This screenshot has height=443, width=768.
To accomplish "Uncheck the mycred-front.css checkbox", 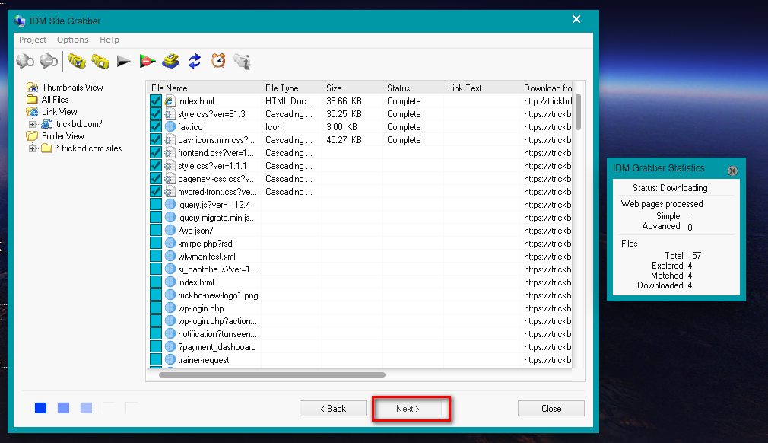I will coord(156,192).
